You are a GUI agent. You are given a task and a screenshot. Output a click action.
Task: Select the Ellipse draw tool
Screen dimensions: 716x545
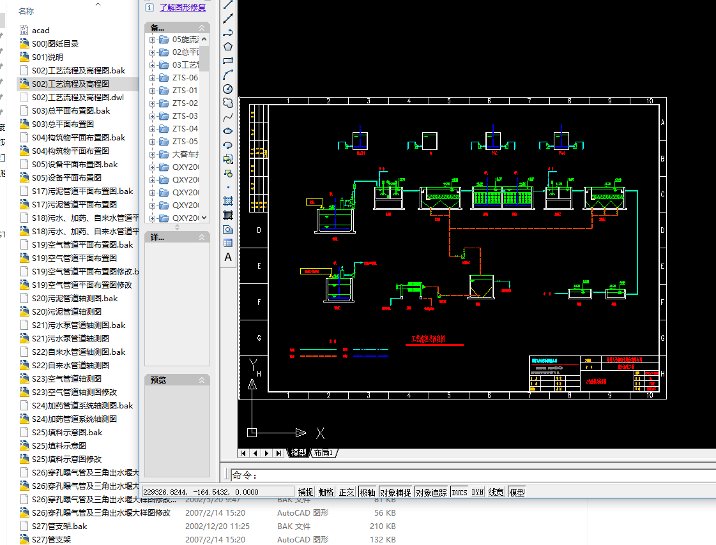[228, 131]
